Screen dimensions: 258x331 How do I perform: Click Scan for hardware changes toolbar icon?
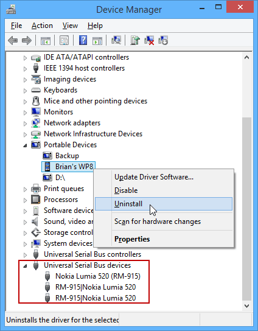[x=116, y=40]
